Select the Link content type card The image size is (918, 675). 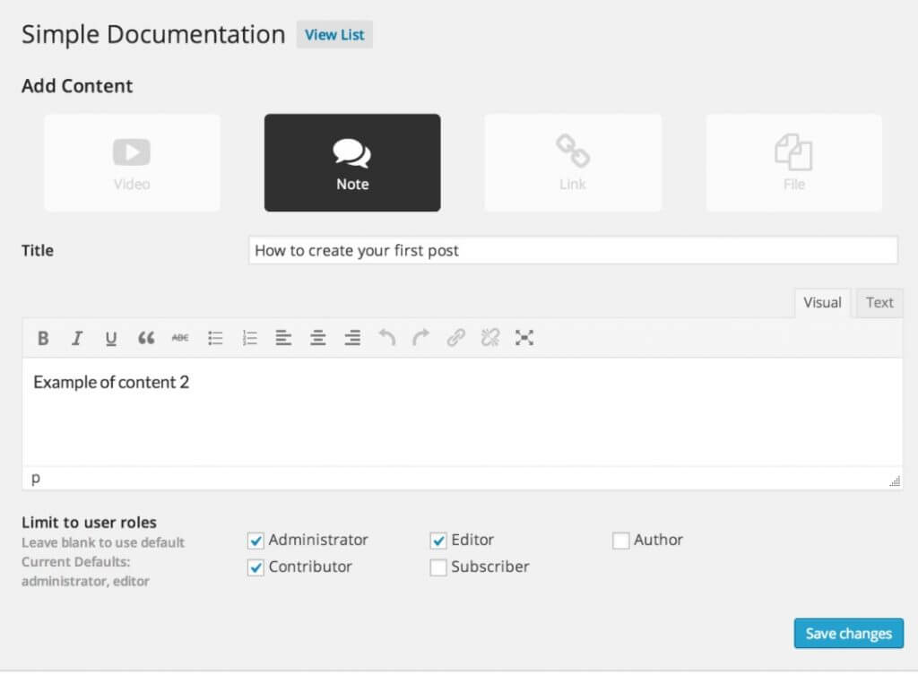[x=573, y=163]
